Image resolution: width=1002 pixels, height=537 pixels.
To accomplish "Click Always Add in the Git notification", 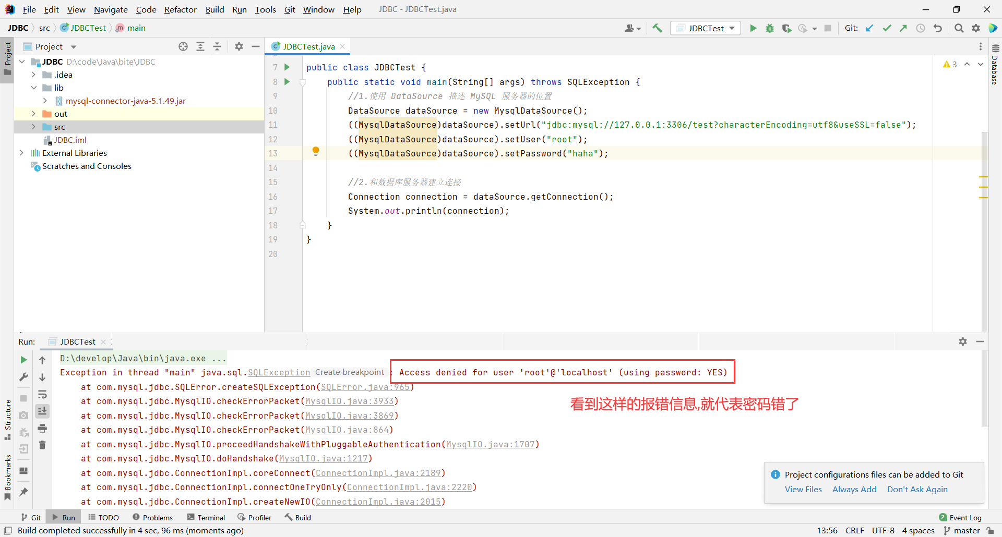I will point(854,489).
